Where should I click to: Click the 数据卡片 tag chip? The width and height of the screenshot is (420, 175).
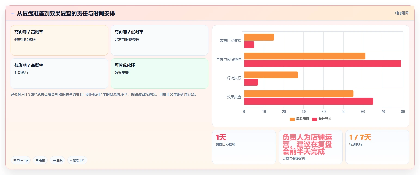[x=77, y=160]
